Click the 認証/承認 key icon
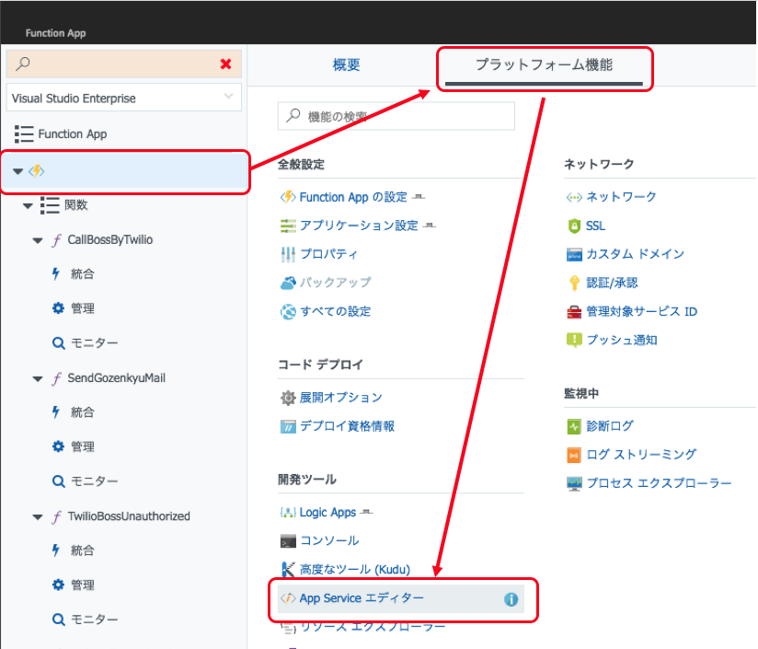 point(574,283)
